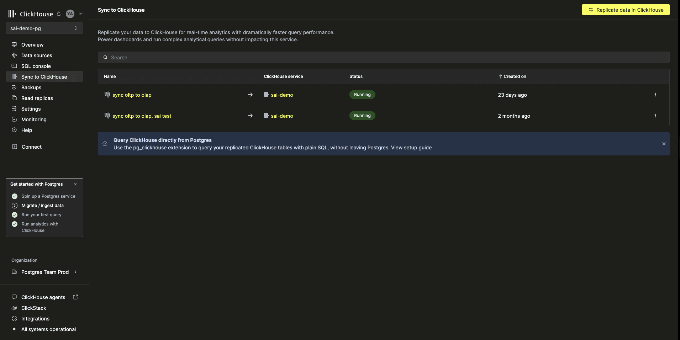
Task: Focus the Search input field
Action: click(384, 57)
